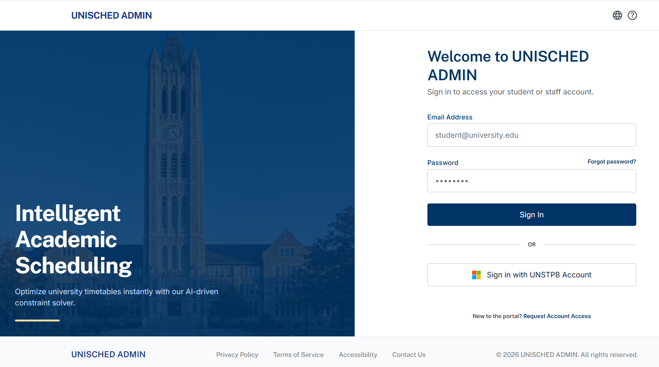Screen dimensions: 659x367
Task: Click the footer UNISCHED ADMIN logo
Action: click(108, 354)
